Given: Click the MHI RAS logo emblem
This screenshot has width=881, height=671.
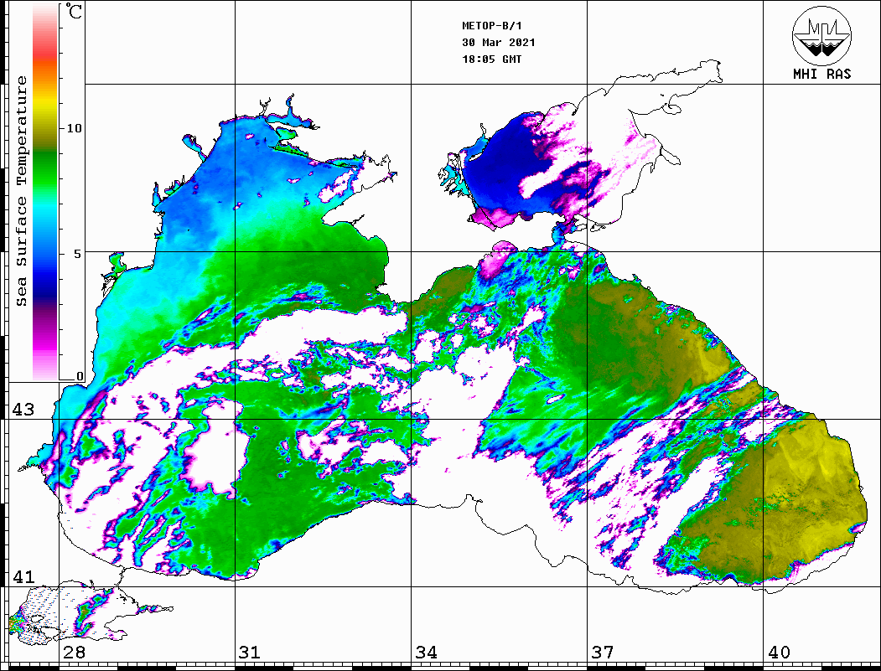Looking at the screenshot, I should [x=822, y=35].
